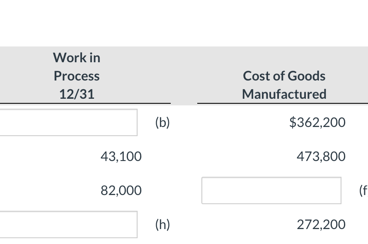Click the (h) row label
The height and width of the screenshot is (244, 368).
162,224
